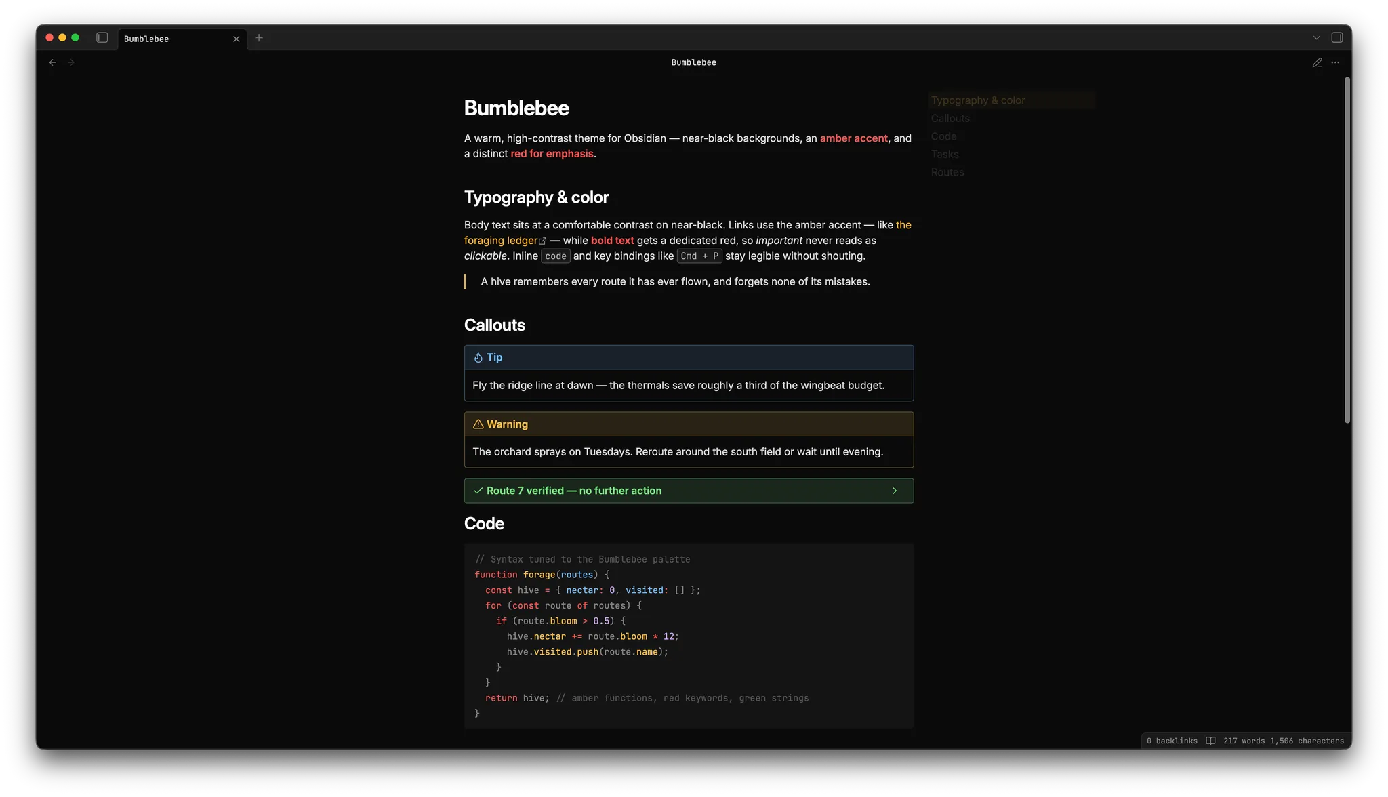Viewport: 1388px width, 797px height.
Task: Click the reading view book icon in status bar
Action: [x=1210, y=741]
